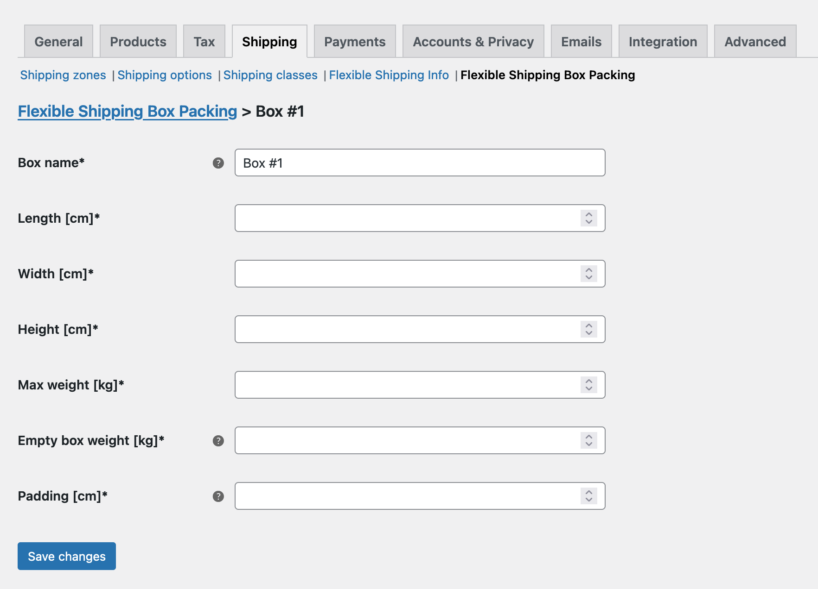Open the Emails settings tab
This screenshot has width=818, height=589.
pos(581,41)
